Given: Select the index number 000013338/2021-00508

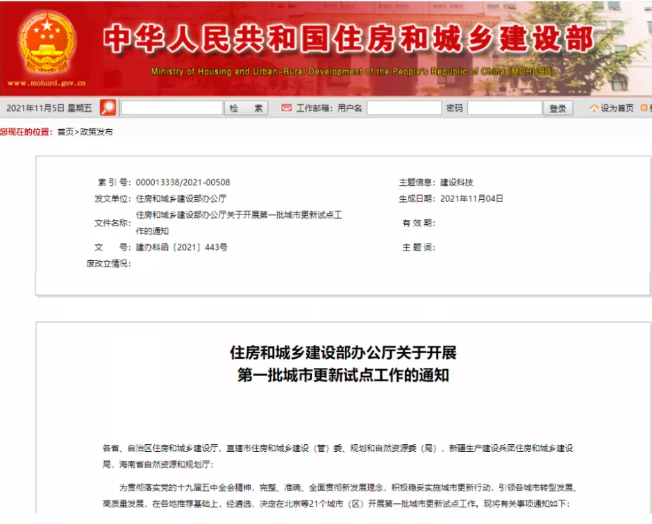Looking at the screenshot, I should tap(183, 183).
